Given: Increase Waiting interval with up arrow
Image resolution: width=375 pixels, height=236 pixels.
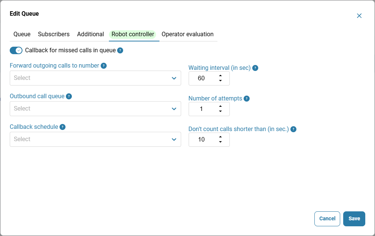Looking at the screenshot, I should click(x=220, y=76).
